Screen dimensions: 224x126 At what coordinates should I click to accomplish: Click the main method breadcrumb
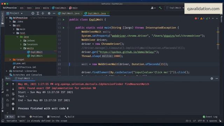pos(73,8)
